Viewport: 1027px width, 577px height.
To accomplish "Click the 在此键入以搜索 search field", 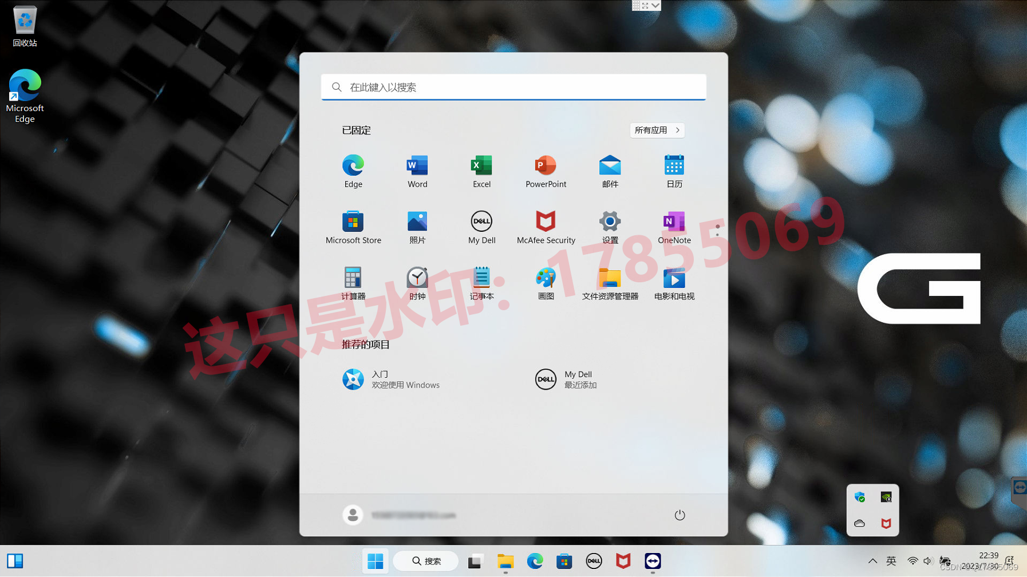I will pos(513,87).
